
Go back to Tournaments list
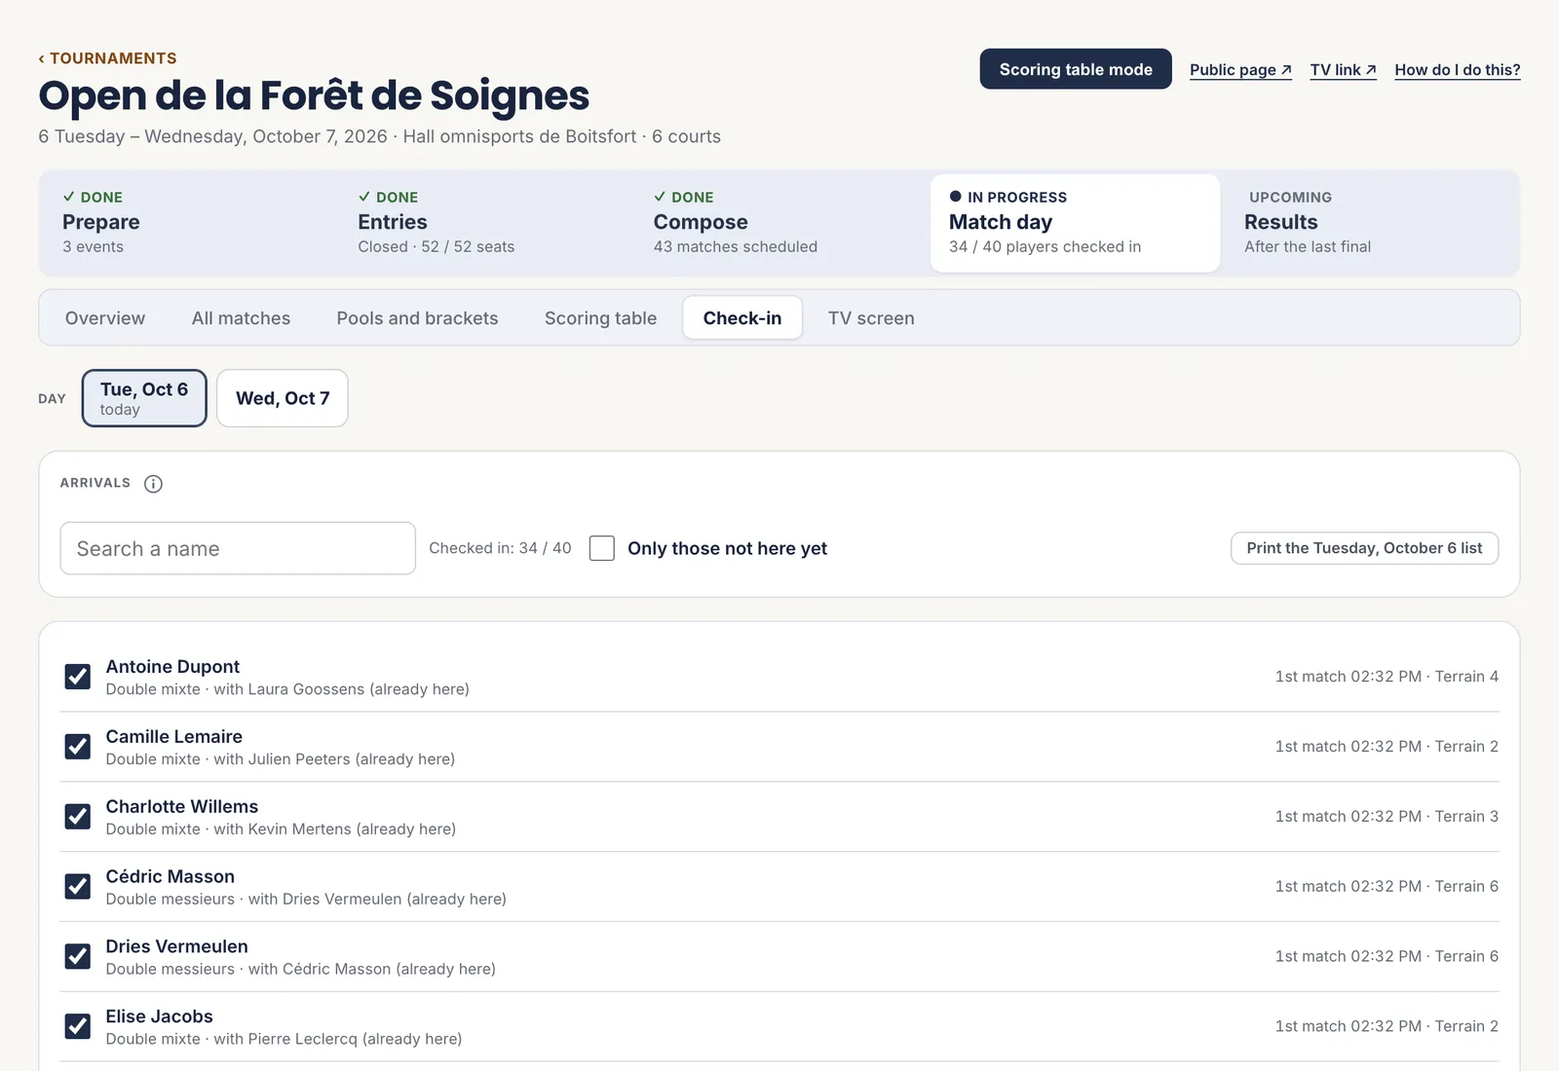107,58
